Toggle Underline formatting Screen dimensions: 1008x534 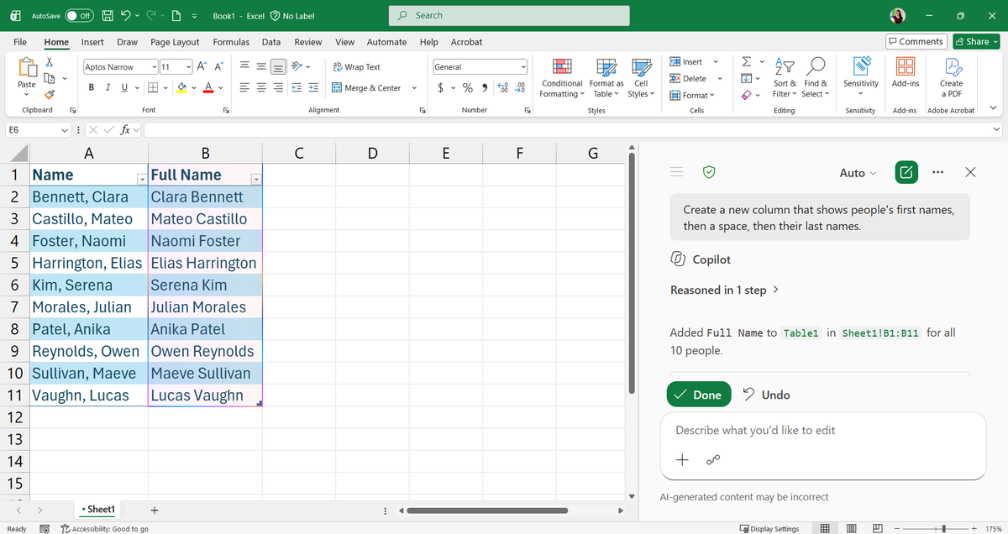point(125,87)
